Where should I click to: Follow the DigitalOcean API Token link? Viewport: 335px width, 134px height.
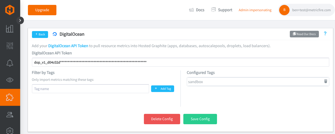point(68,46)
